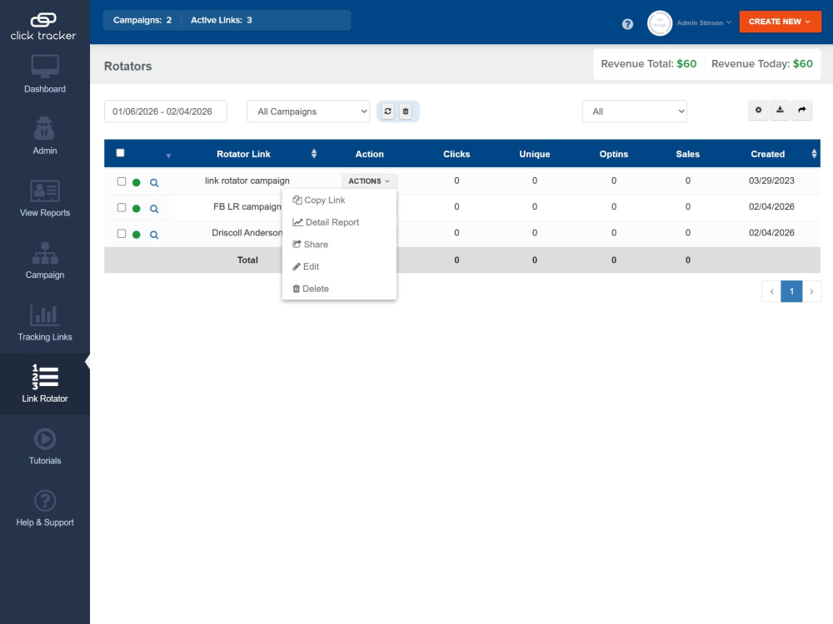Click the Unique column header
Viewport: 833px width, 624px height.
click(535, 154)
